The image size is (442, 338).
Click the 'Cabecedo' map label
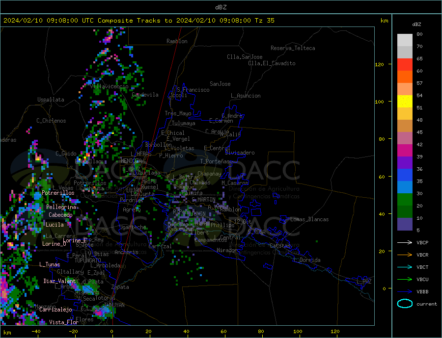pyautogui.click(x=60, y=215)
